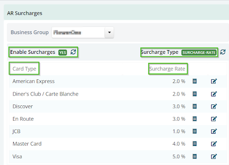Click the Card Type column header
This screenshot has width=229, height=165.
24,69
